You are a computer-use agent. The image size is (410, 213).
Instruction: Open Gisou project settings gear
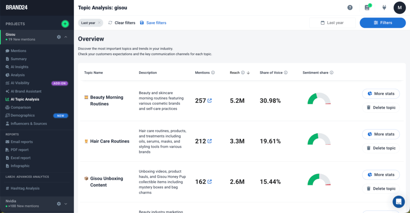tap(59, 37)
